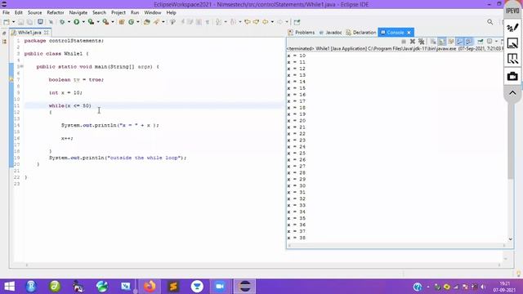Switch to the Problems tab
The image size is (523, 294).
pyautogui.click(x=302, y=33)
